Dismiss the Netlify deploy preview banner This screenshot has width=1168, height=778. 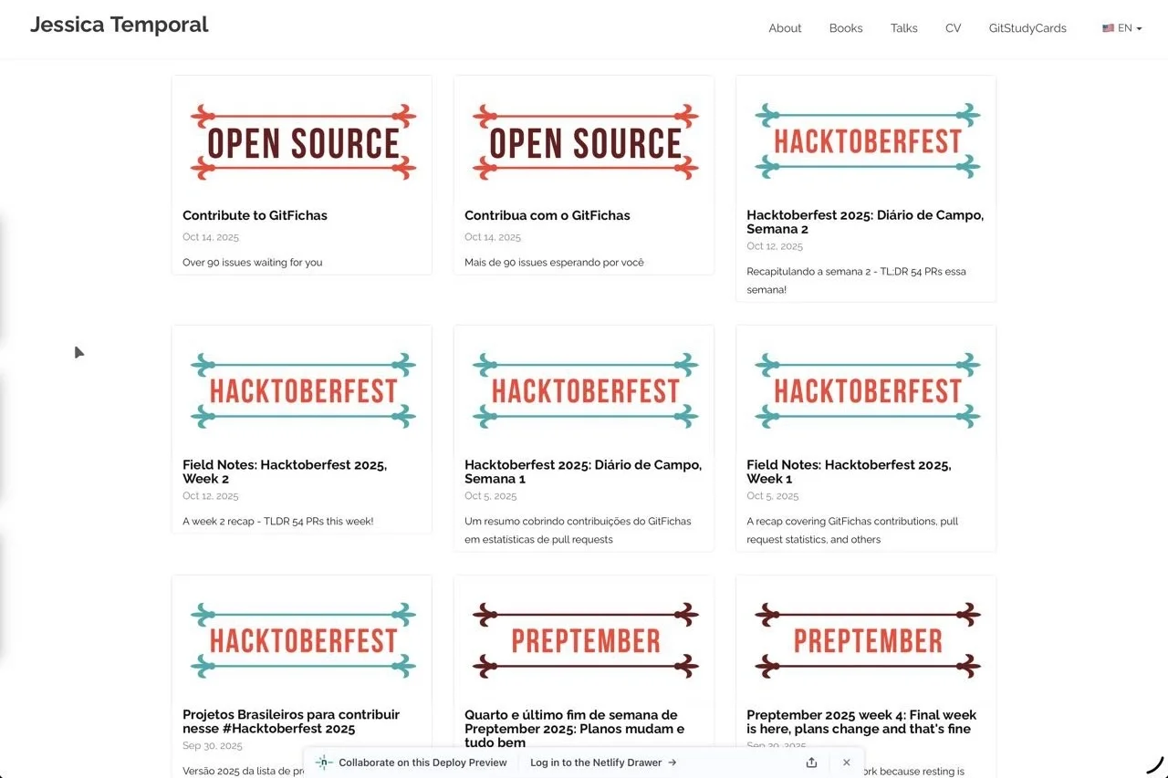[x=846, y=762]
